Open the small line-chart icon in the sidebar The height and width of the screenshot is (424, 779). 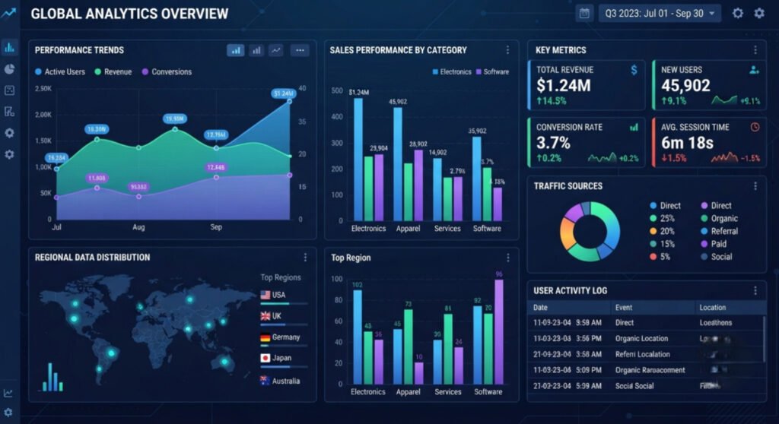point(8,393)
